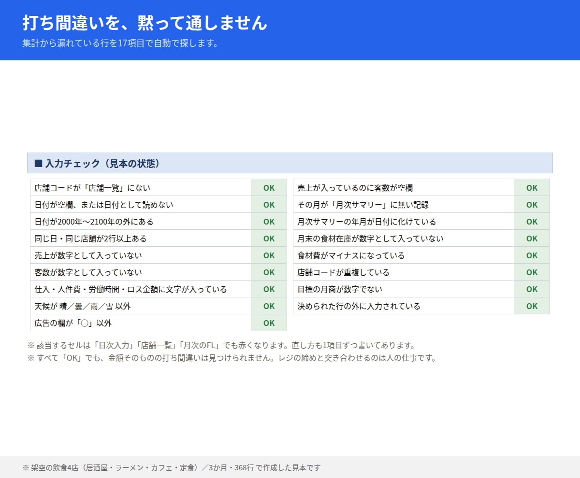
Task: Select row 同じ日・同じ店舗が2行以上ある
Action: pos(159,239)
